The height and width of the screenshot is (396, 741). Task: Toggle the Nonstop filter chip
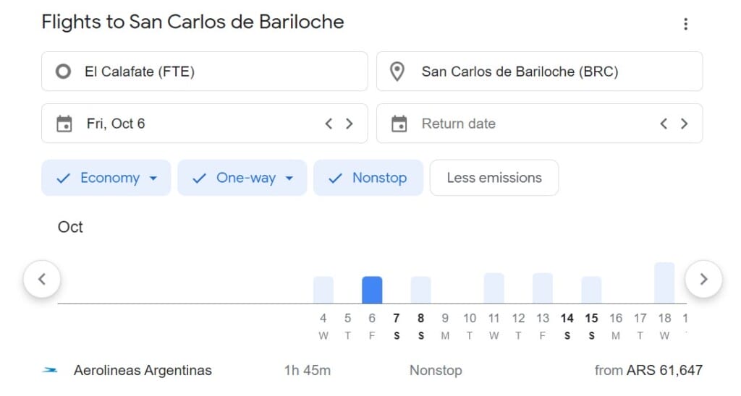coord(368,178)
